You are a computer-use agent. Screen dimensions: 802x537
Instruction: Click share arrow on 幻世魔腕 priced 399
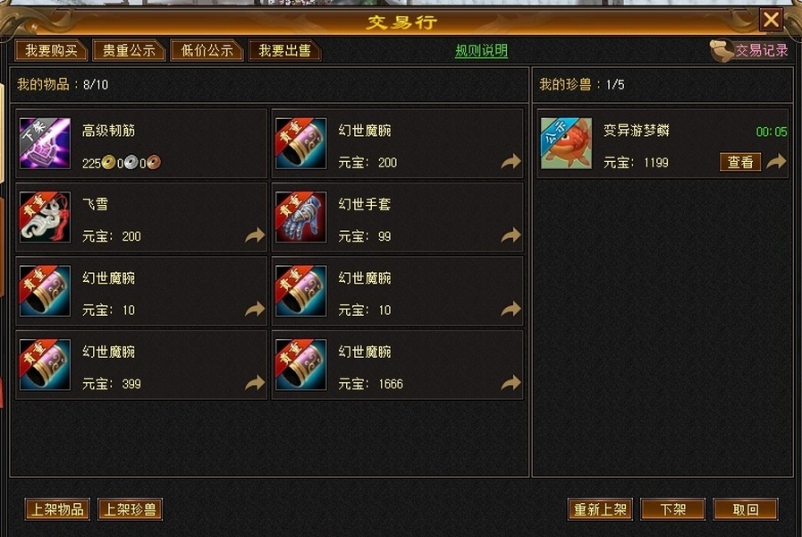click(x=255, y=383)
